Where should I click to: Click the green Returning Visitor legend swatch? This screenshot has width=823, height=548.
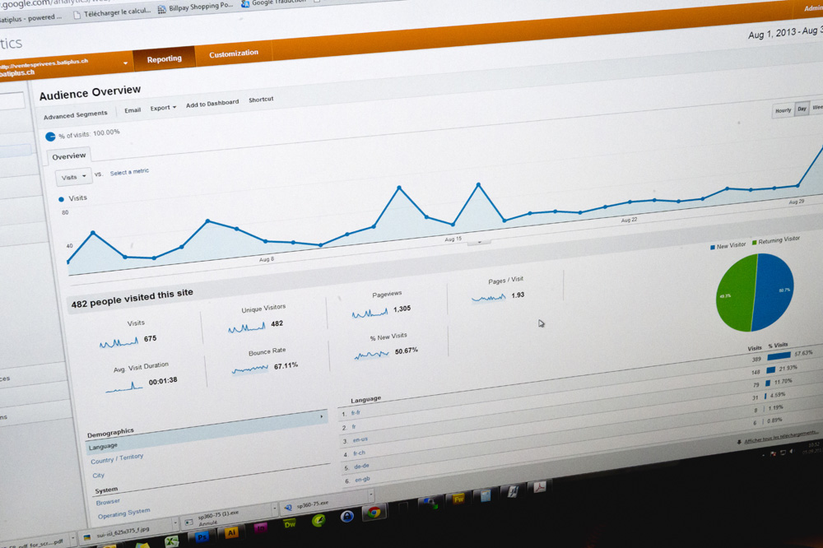click(754, 243)
